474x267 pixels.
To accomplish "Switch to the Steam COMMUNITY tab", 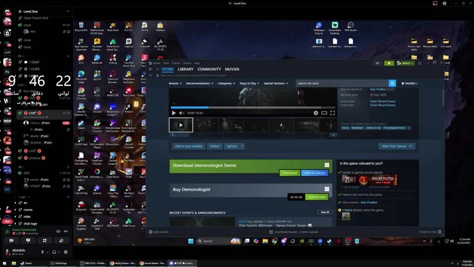I will point(209,69).
